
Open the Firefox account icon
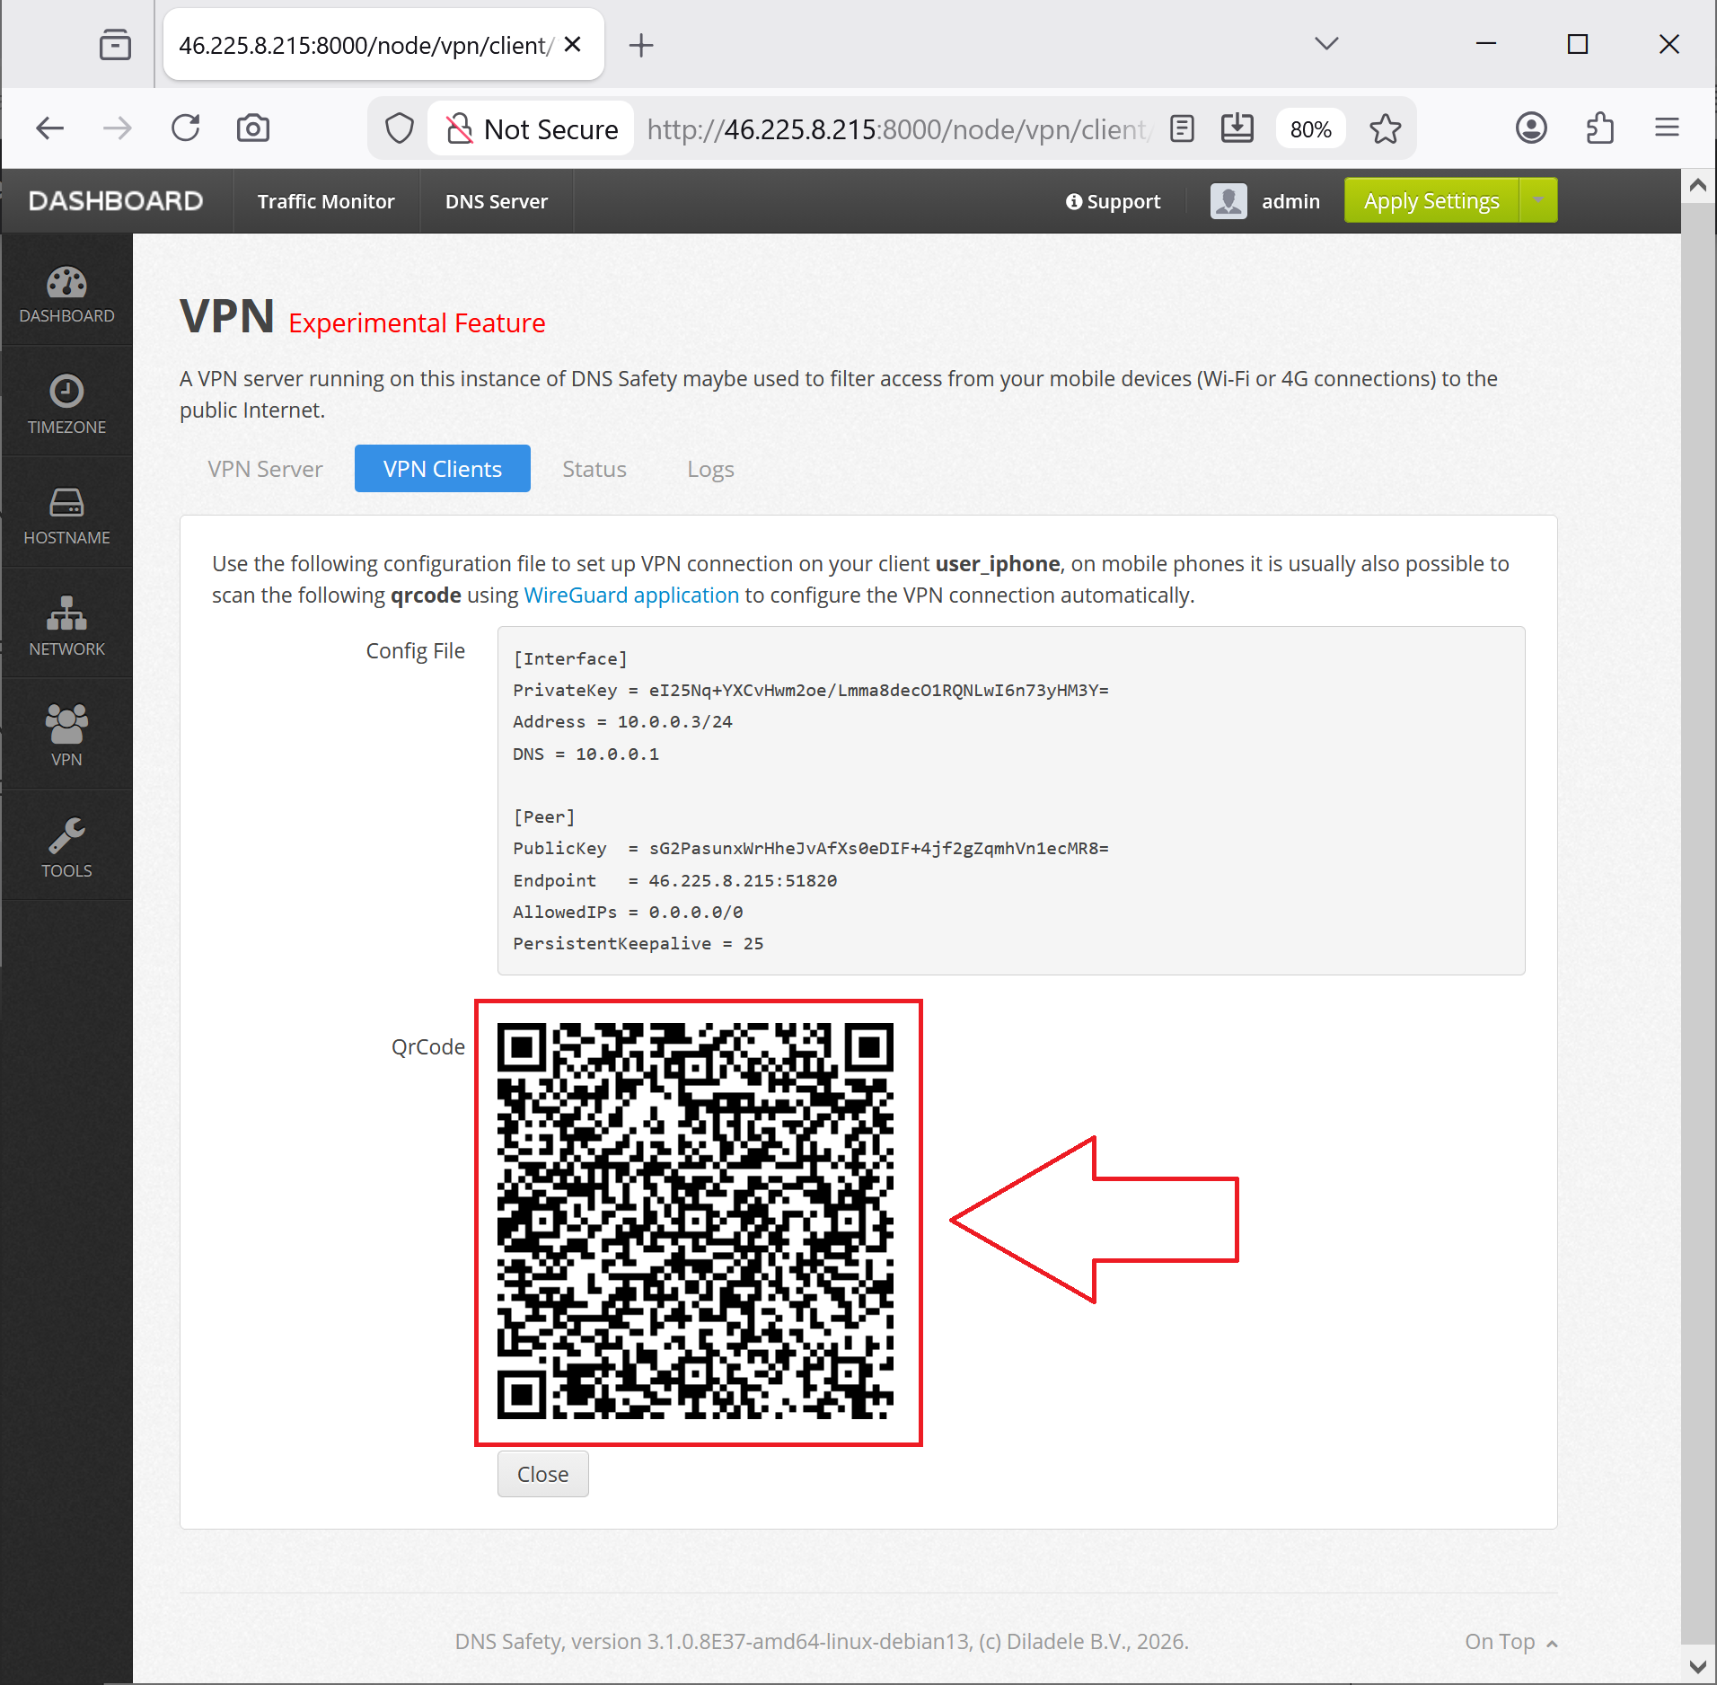[1532, 128]
